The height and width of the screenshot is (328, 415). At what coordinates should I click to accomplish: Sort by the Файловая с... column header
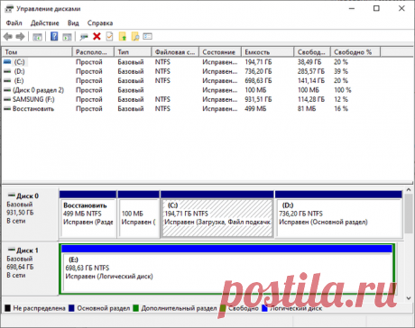pyautogui.click(x=175, y=52)
